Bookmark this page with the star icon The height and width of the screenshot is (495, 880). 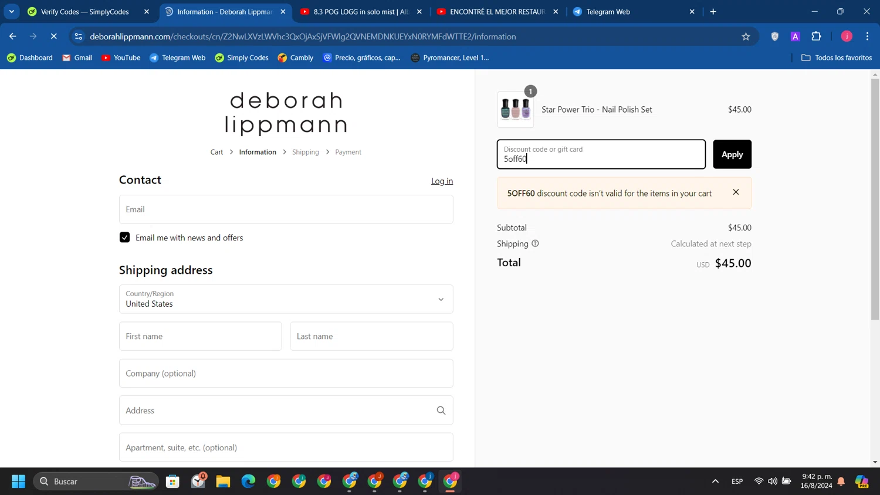[x=746, y=36]
